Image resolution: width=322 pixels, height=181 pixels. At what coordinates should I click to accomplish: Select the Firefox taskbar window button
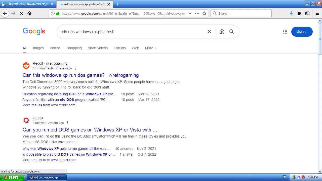pos(47,177)
